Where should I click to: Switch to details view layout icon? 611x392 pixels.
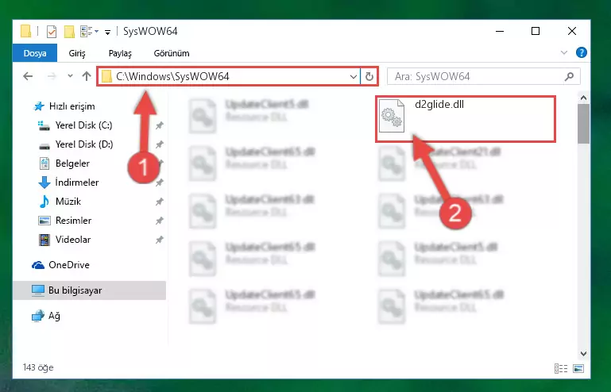[x=561, y=368]
